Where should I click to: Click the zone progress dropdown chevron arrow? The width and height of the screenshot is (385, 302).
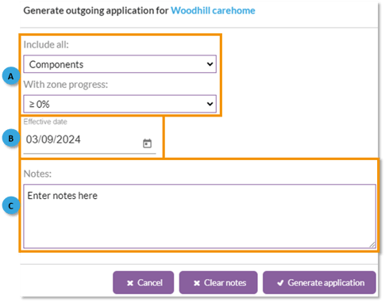click(x=210, y=104)
